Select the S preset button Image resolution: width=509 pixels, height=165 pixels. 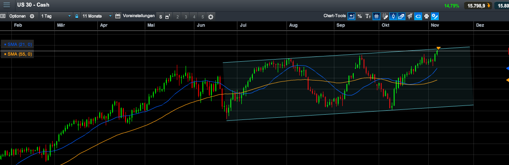coord(160,17)
